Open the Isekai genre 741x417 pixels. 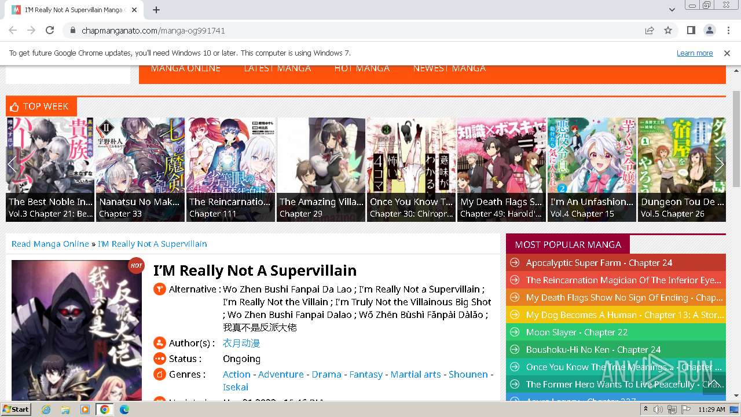tap(236, 387)
